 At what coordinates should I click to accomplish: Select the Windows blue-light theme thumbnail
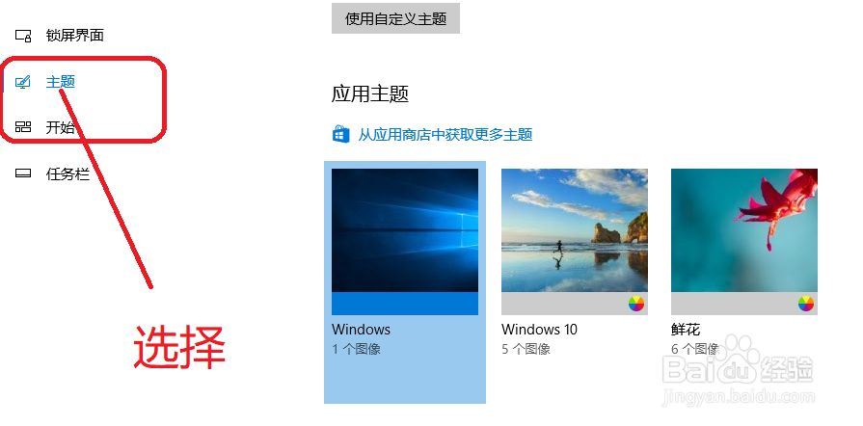point(405,230)
